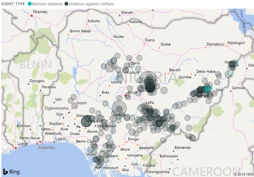Click the red capital marker at Lome
This screenshot has height=177, width=254.
point(16,148)
